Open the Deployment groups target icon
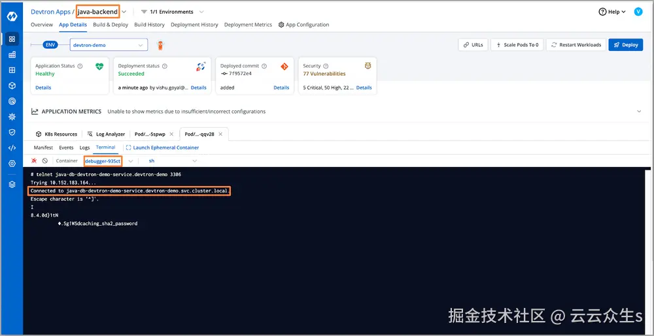Screen dimensions: 654x336 [x=12, y=101]
